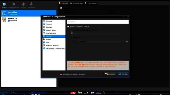Select the Disquet settings category
Viewport: 170px width, 95px height.
[54, 36]
